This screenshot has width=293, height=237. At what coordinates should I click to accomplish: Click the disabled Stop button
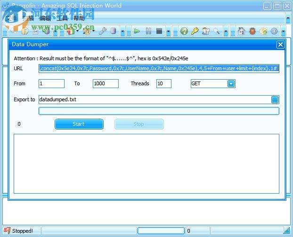click(139, 124)
